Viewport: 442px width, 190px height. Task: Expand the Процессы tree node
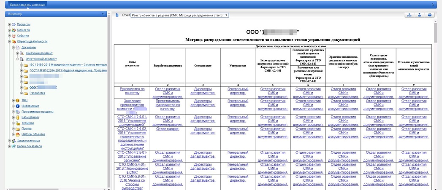[9, 24]
